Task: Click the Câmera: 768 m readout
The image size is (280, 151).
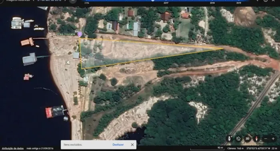Action: point(235,148)
